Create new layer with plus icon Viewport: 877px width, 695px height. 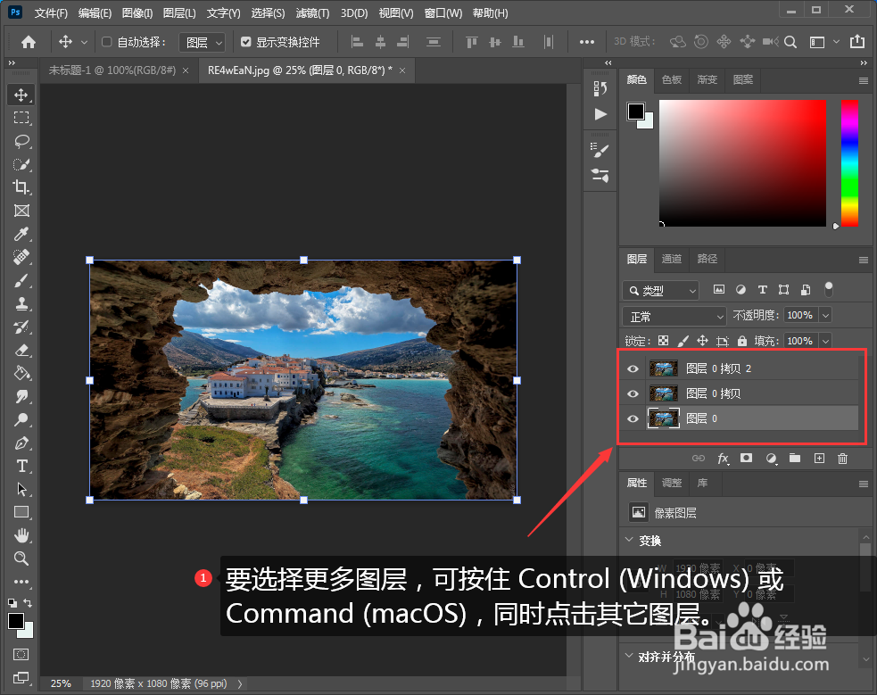click(819, 459)
